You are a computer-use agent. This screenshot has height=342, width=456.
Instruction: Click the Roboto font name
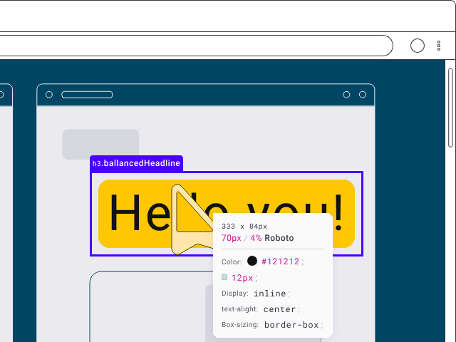pyautogui.click(x=279, y=238)
